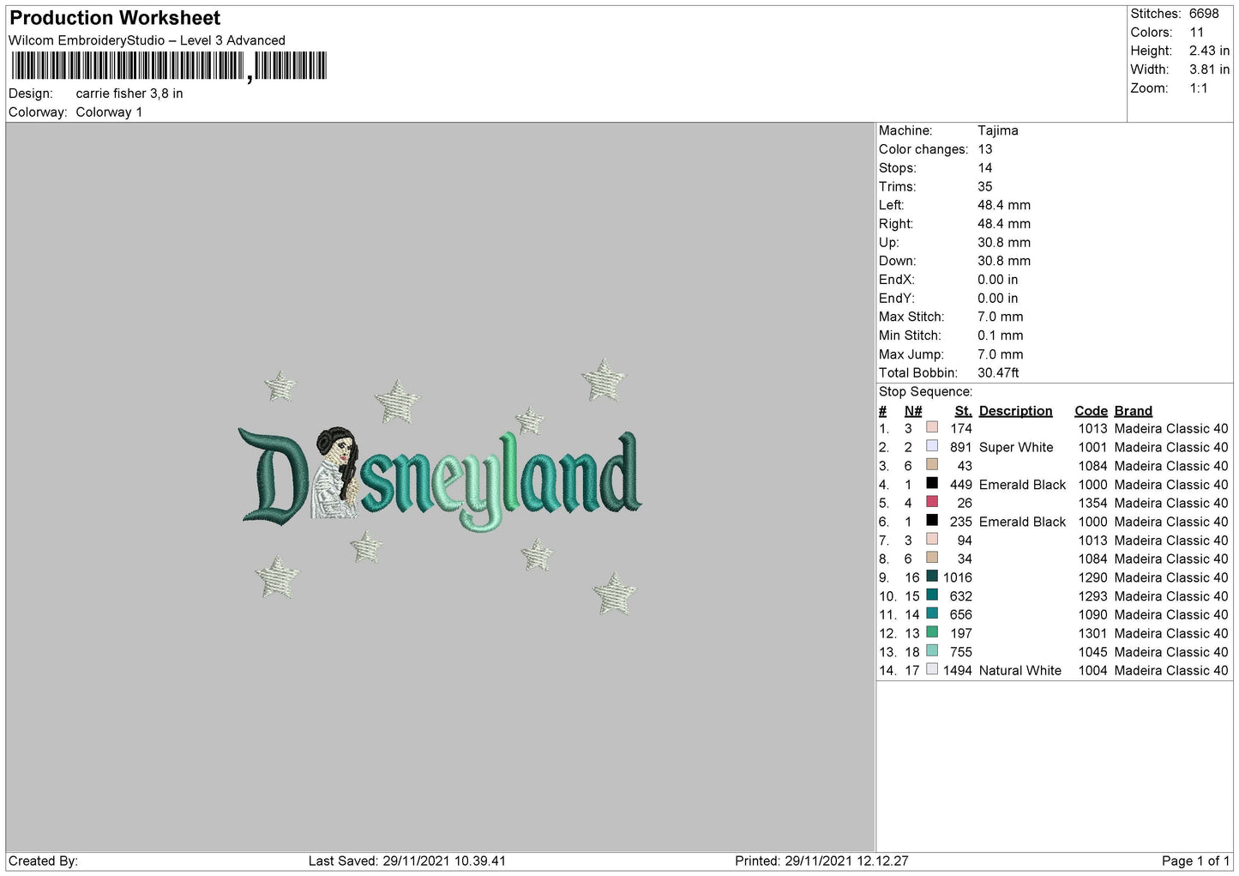This screenshot has height=876, width=1239.
Task: Click stitch count 1016 in row 9
Action: (958, 577)
